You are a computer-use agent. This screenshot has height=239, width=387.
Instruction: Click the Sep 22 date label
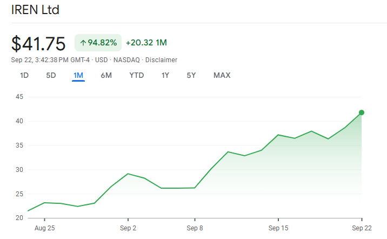pyautogui.click(x=361, y=228)
